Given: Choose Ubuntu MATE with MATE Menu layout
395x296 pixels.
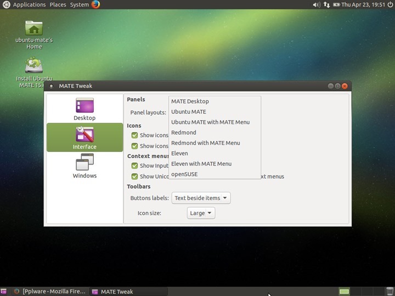Looking at the screenshot, I should pos(215,122).
